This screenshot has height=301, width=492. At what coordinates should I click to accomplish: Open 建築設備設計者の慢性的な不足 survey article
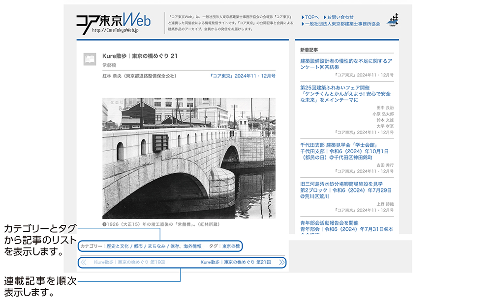[x=346, y=64]
